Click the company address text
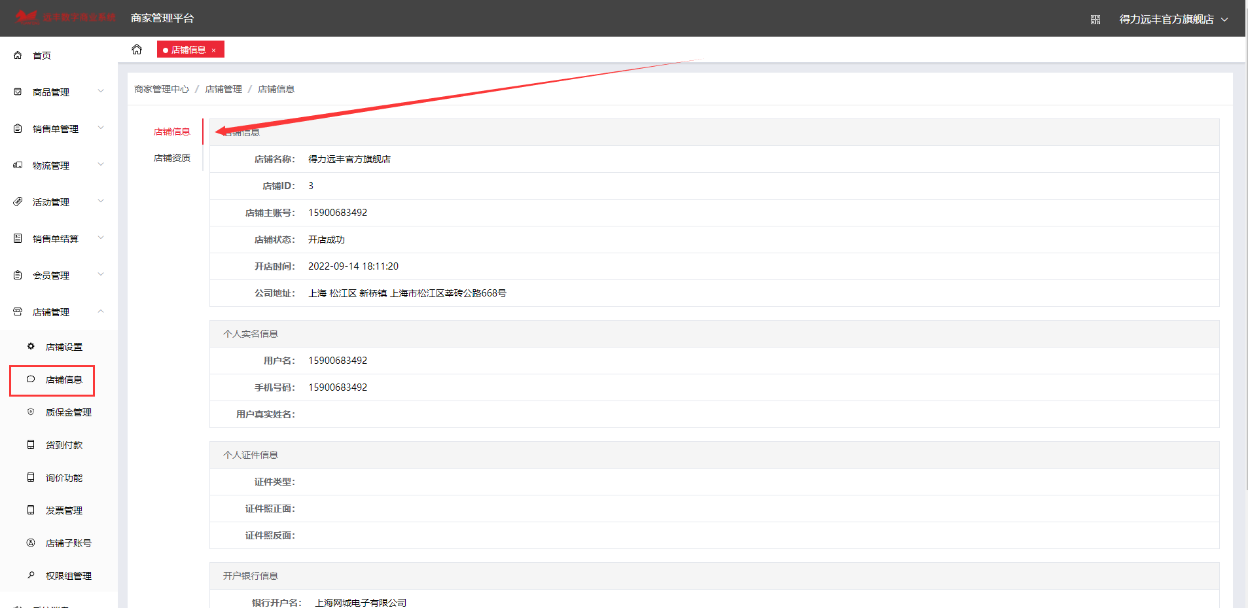Screen dimensions: 1248x608 pyautogui.click(x=407, y=293)
